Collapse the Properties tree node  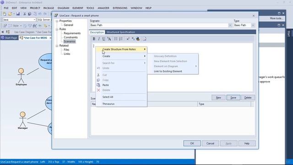click(57, 21)
